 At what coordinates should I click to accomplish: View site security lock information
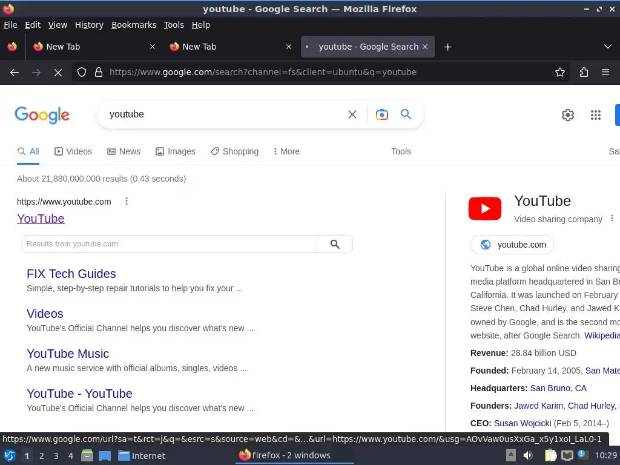(x=99, y=73)
